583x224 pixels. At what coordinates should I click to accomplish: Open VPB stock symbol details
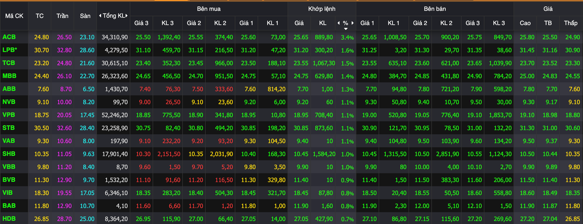(9, 115)
